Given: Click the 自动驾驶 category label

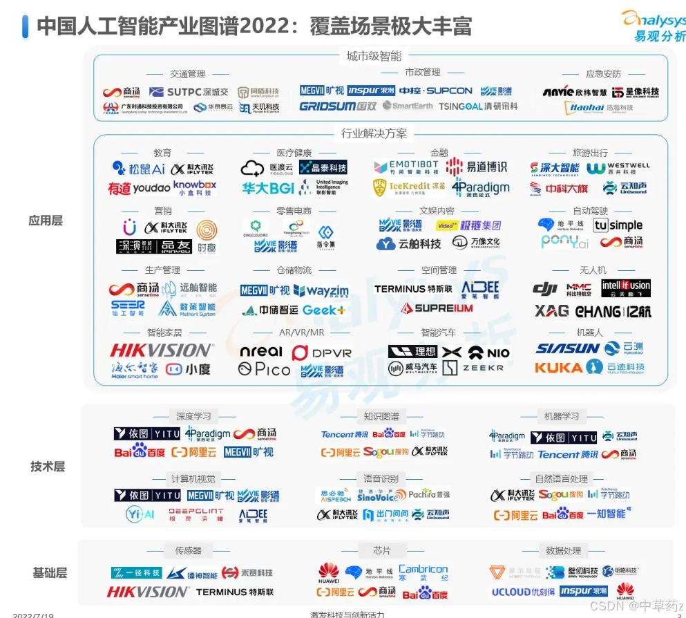Looking at the screenshot, I should pos(591,211).
